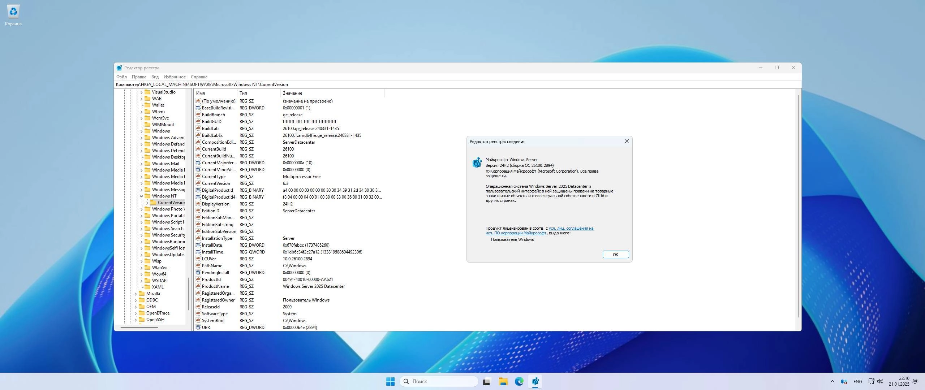Open the Файл menu

121,77
